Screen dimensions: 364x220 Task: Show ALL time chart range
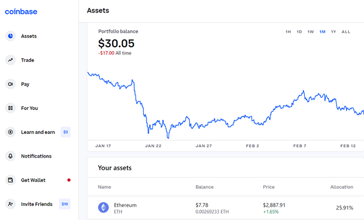pyautogui.click(x=346, y=32)
